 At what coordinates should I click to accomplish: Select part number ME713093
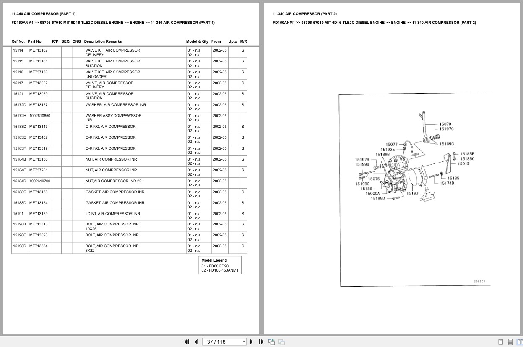pyautogui.click(x=39, y=235)
